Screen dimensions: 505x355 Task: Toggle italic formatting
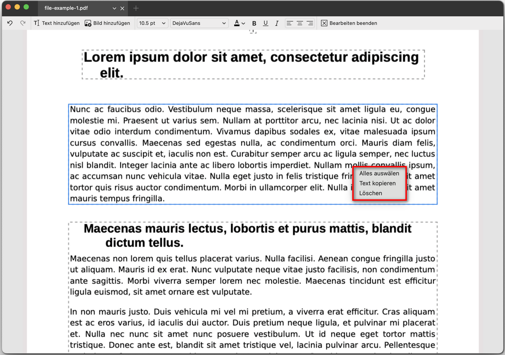pos(277,23)
